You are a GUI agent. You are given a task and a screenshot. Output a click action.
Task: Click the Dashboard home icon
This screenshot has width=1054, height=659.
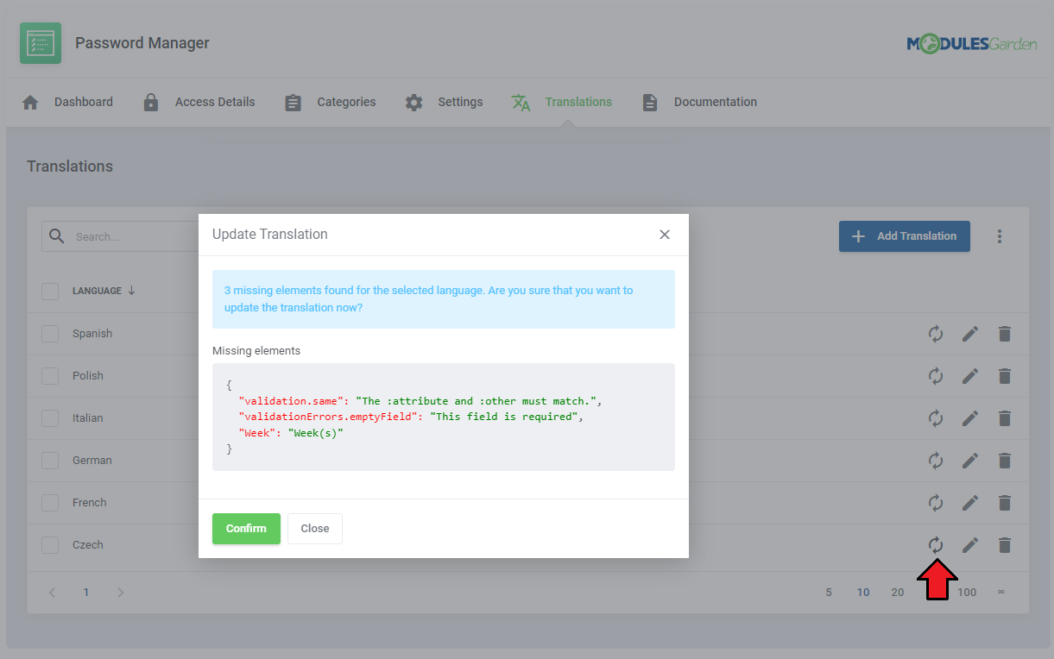tap(30, 103)
